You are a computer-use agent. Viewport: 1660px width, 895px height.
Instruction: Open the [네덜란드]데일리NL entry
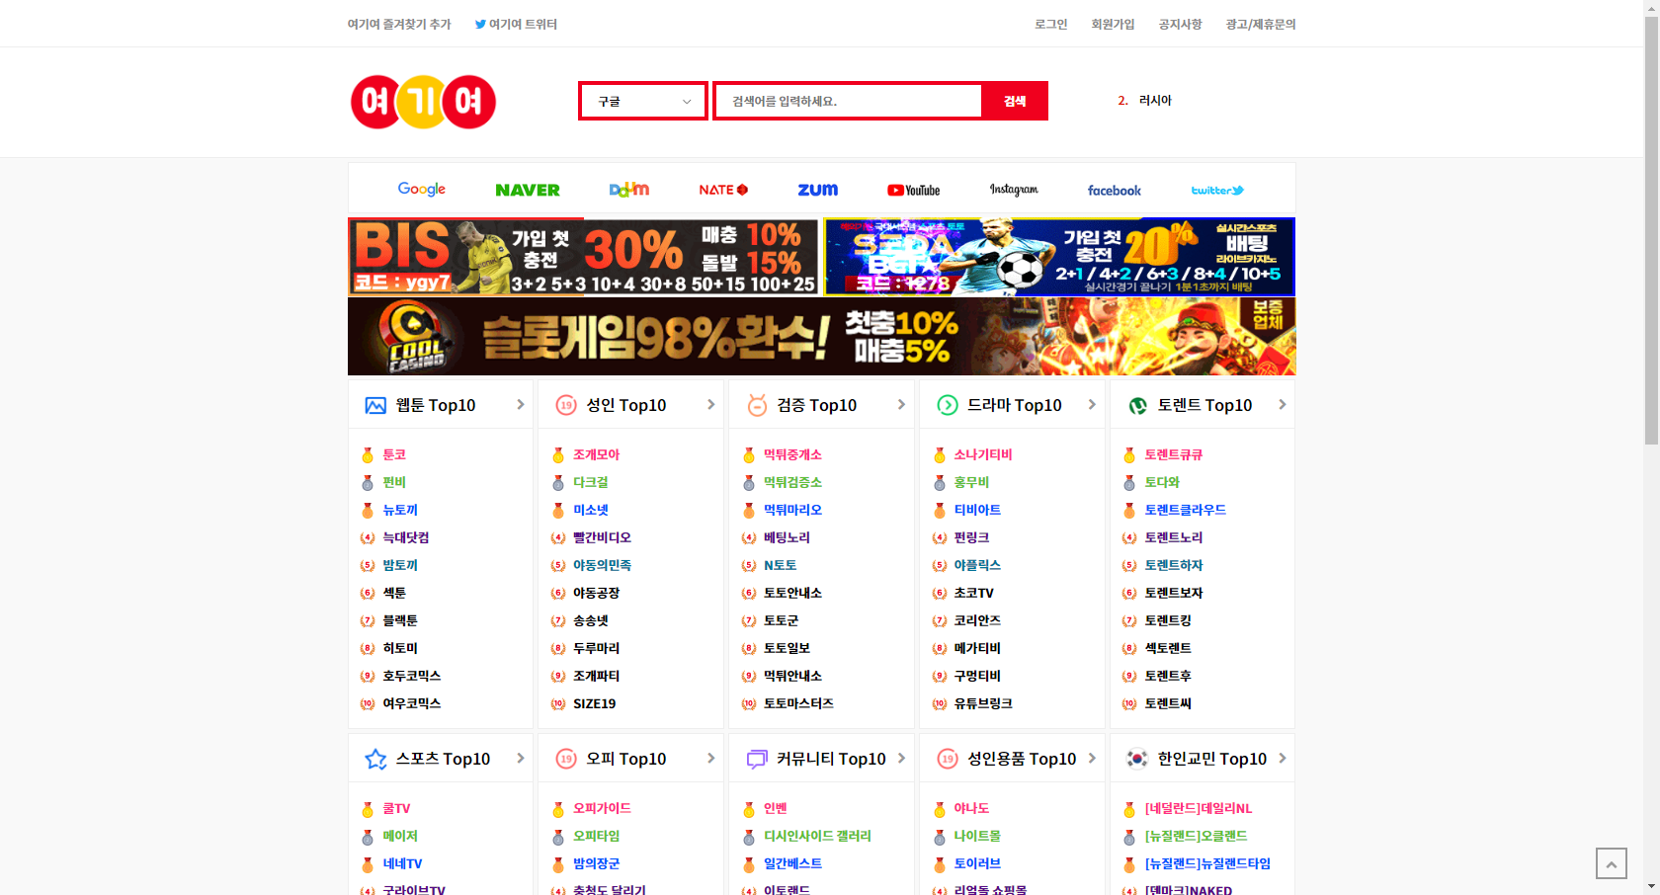(1199, 808)
